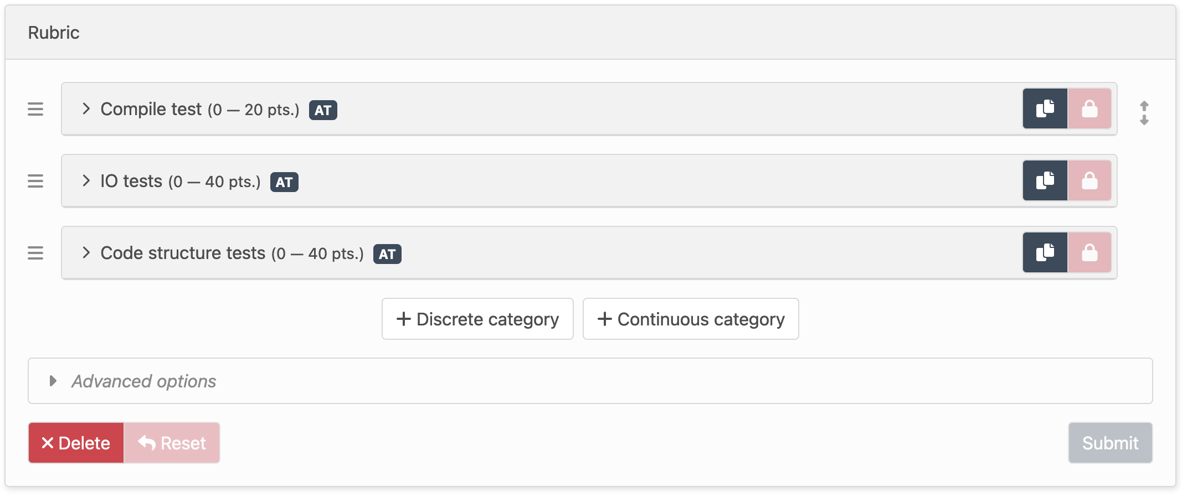Expand the IO tests category

86,180
